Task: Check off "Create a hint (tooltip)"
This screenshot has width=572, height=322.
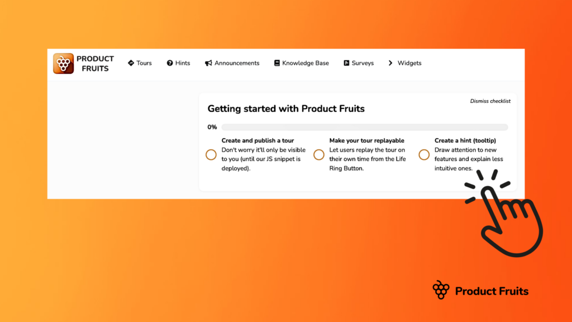Action: [x=425, y=154]
